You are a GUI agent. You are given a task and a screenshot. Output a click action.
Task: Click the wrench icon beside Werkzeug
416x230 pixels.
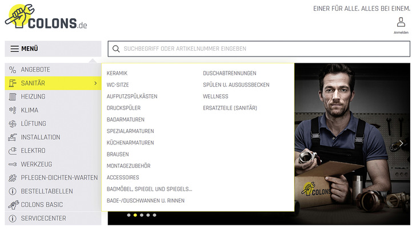click(13, 164)
